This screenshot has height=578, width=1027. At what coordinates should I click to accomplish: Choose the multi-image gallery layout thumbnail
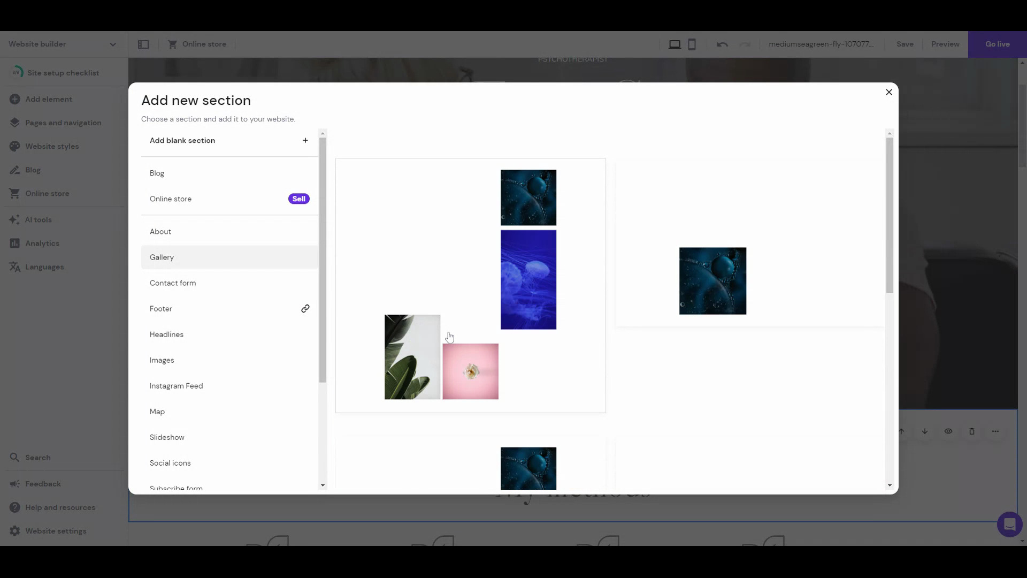tap(470, 285)
